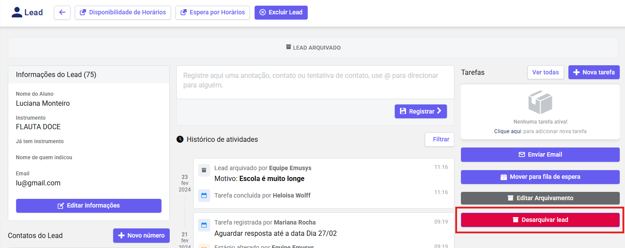The width and height of the screenshot is (625, 248).
Task: Click Desarquivar lead button
Action: pos(540,220)
